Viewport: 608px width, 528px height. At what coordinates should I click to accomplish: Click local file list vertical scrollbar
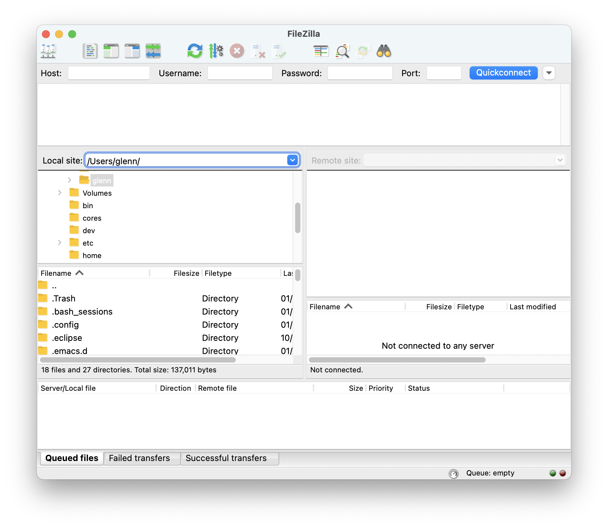pyautogui.click(x=298, y=275)
